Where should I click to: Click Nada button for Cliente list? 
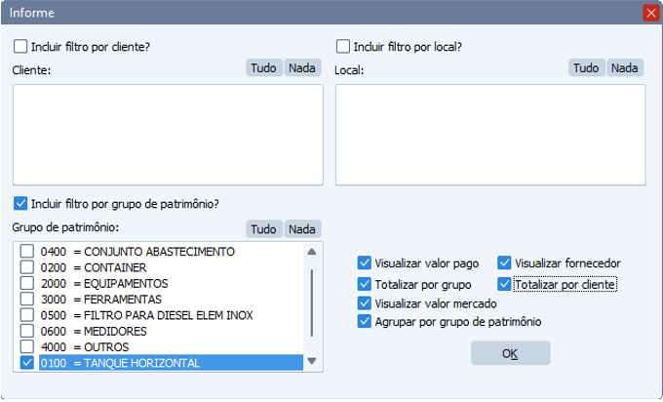(302, 68)
